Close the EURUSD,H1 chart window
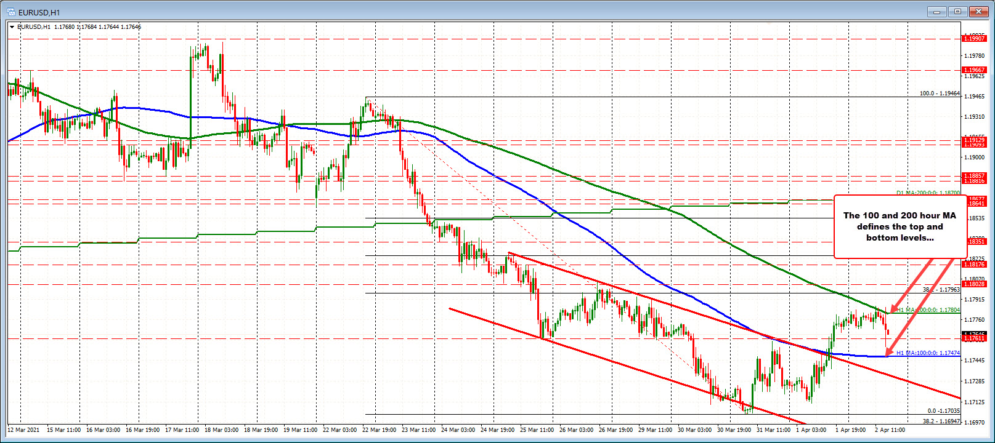 978,11
